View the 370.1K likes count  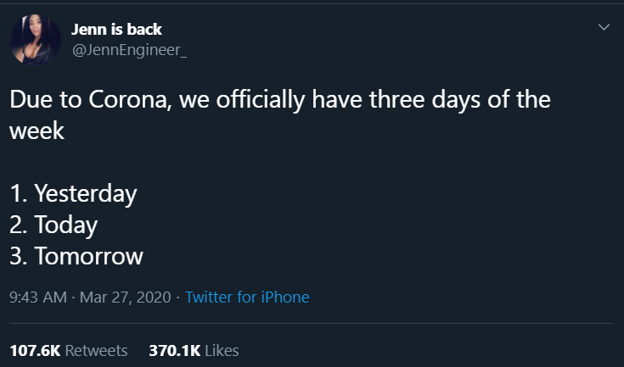[x=174, y=350]
